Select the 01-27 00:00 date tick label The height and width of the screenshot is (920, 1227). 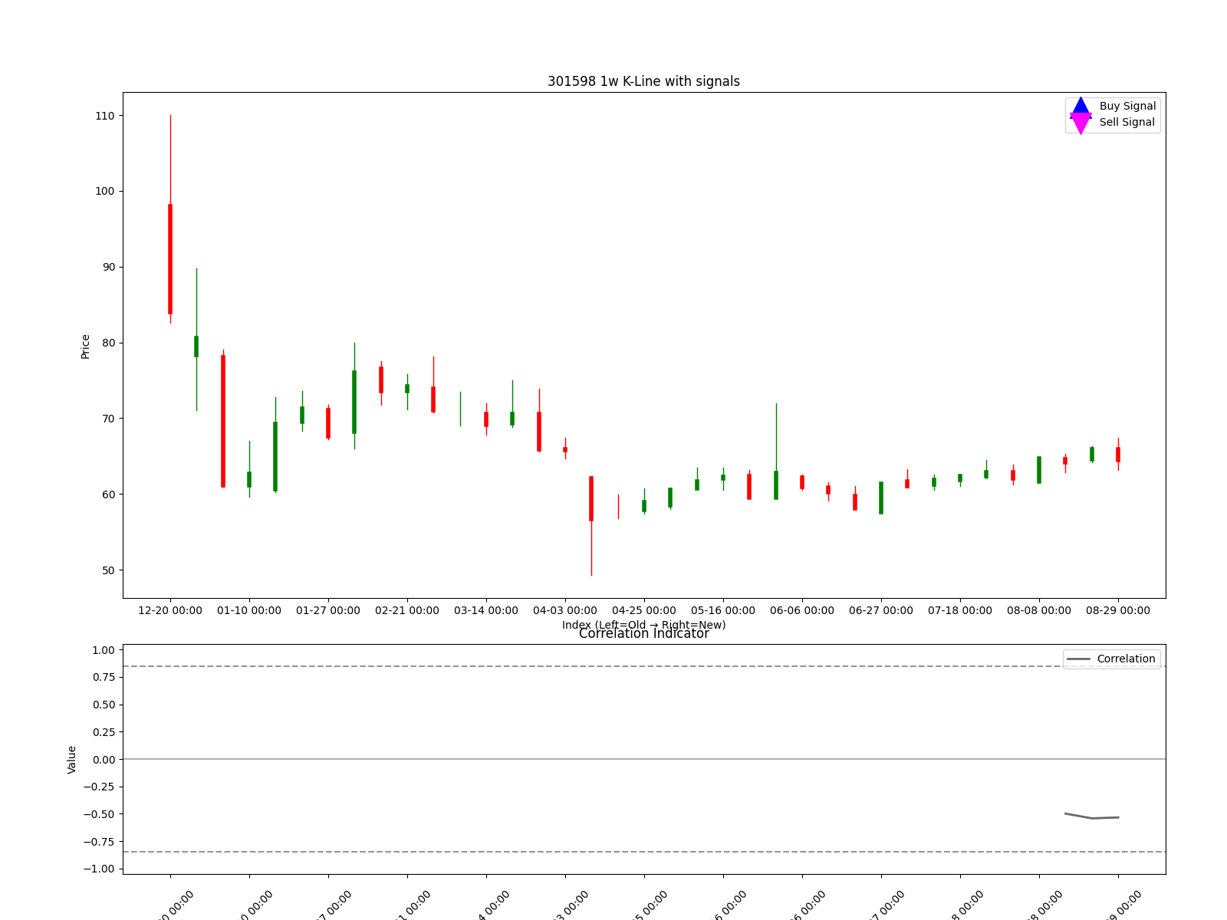coord(328,611)
